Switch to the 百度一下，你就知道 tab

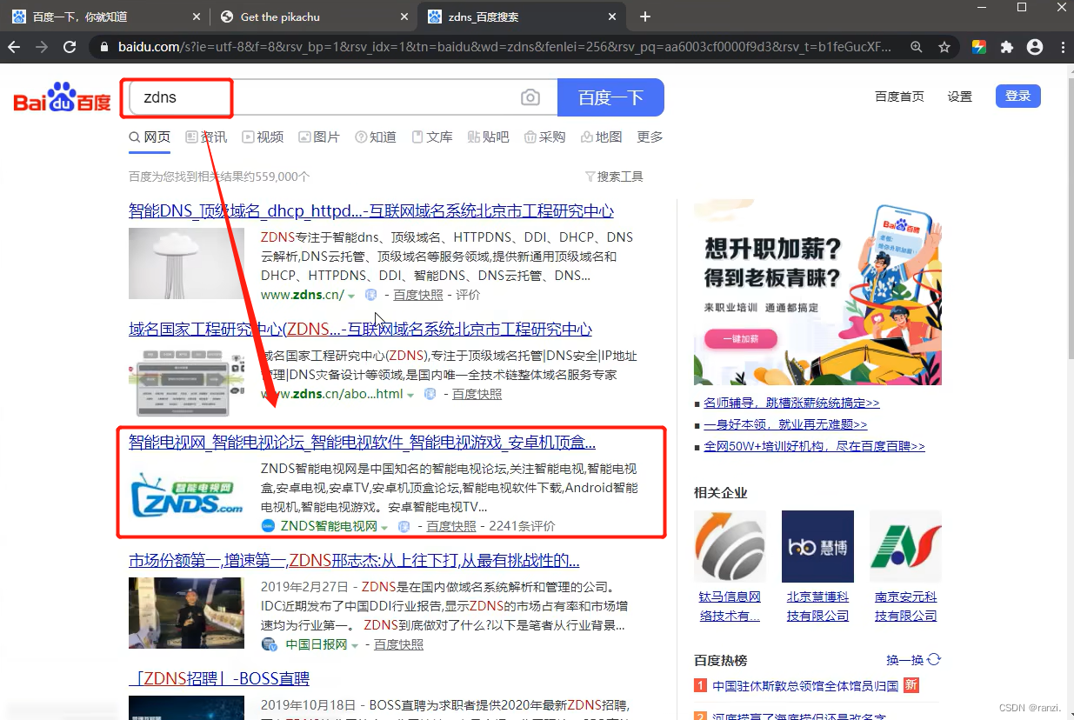tap(105, 17)
